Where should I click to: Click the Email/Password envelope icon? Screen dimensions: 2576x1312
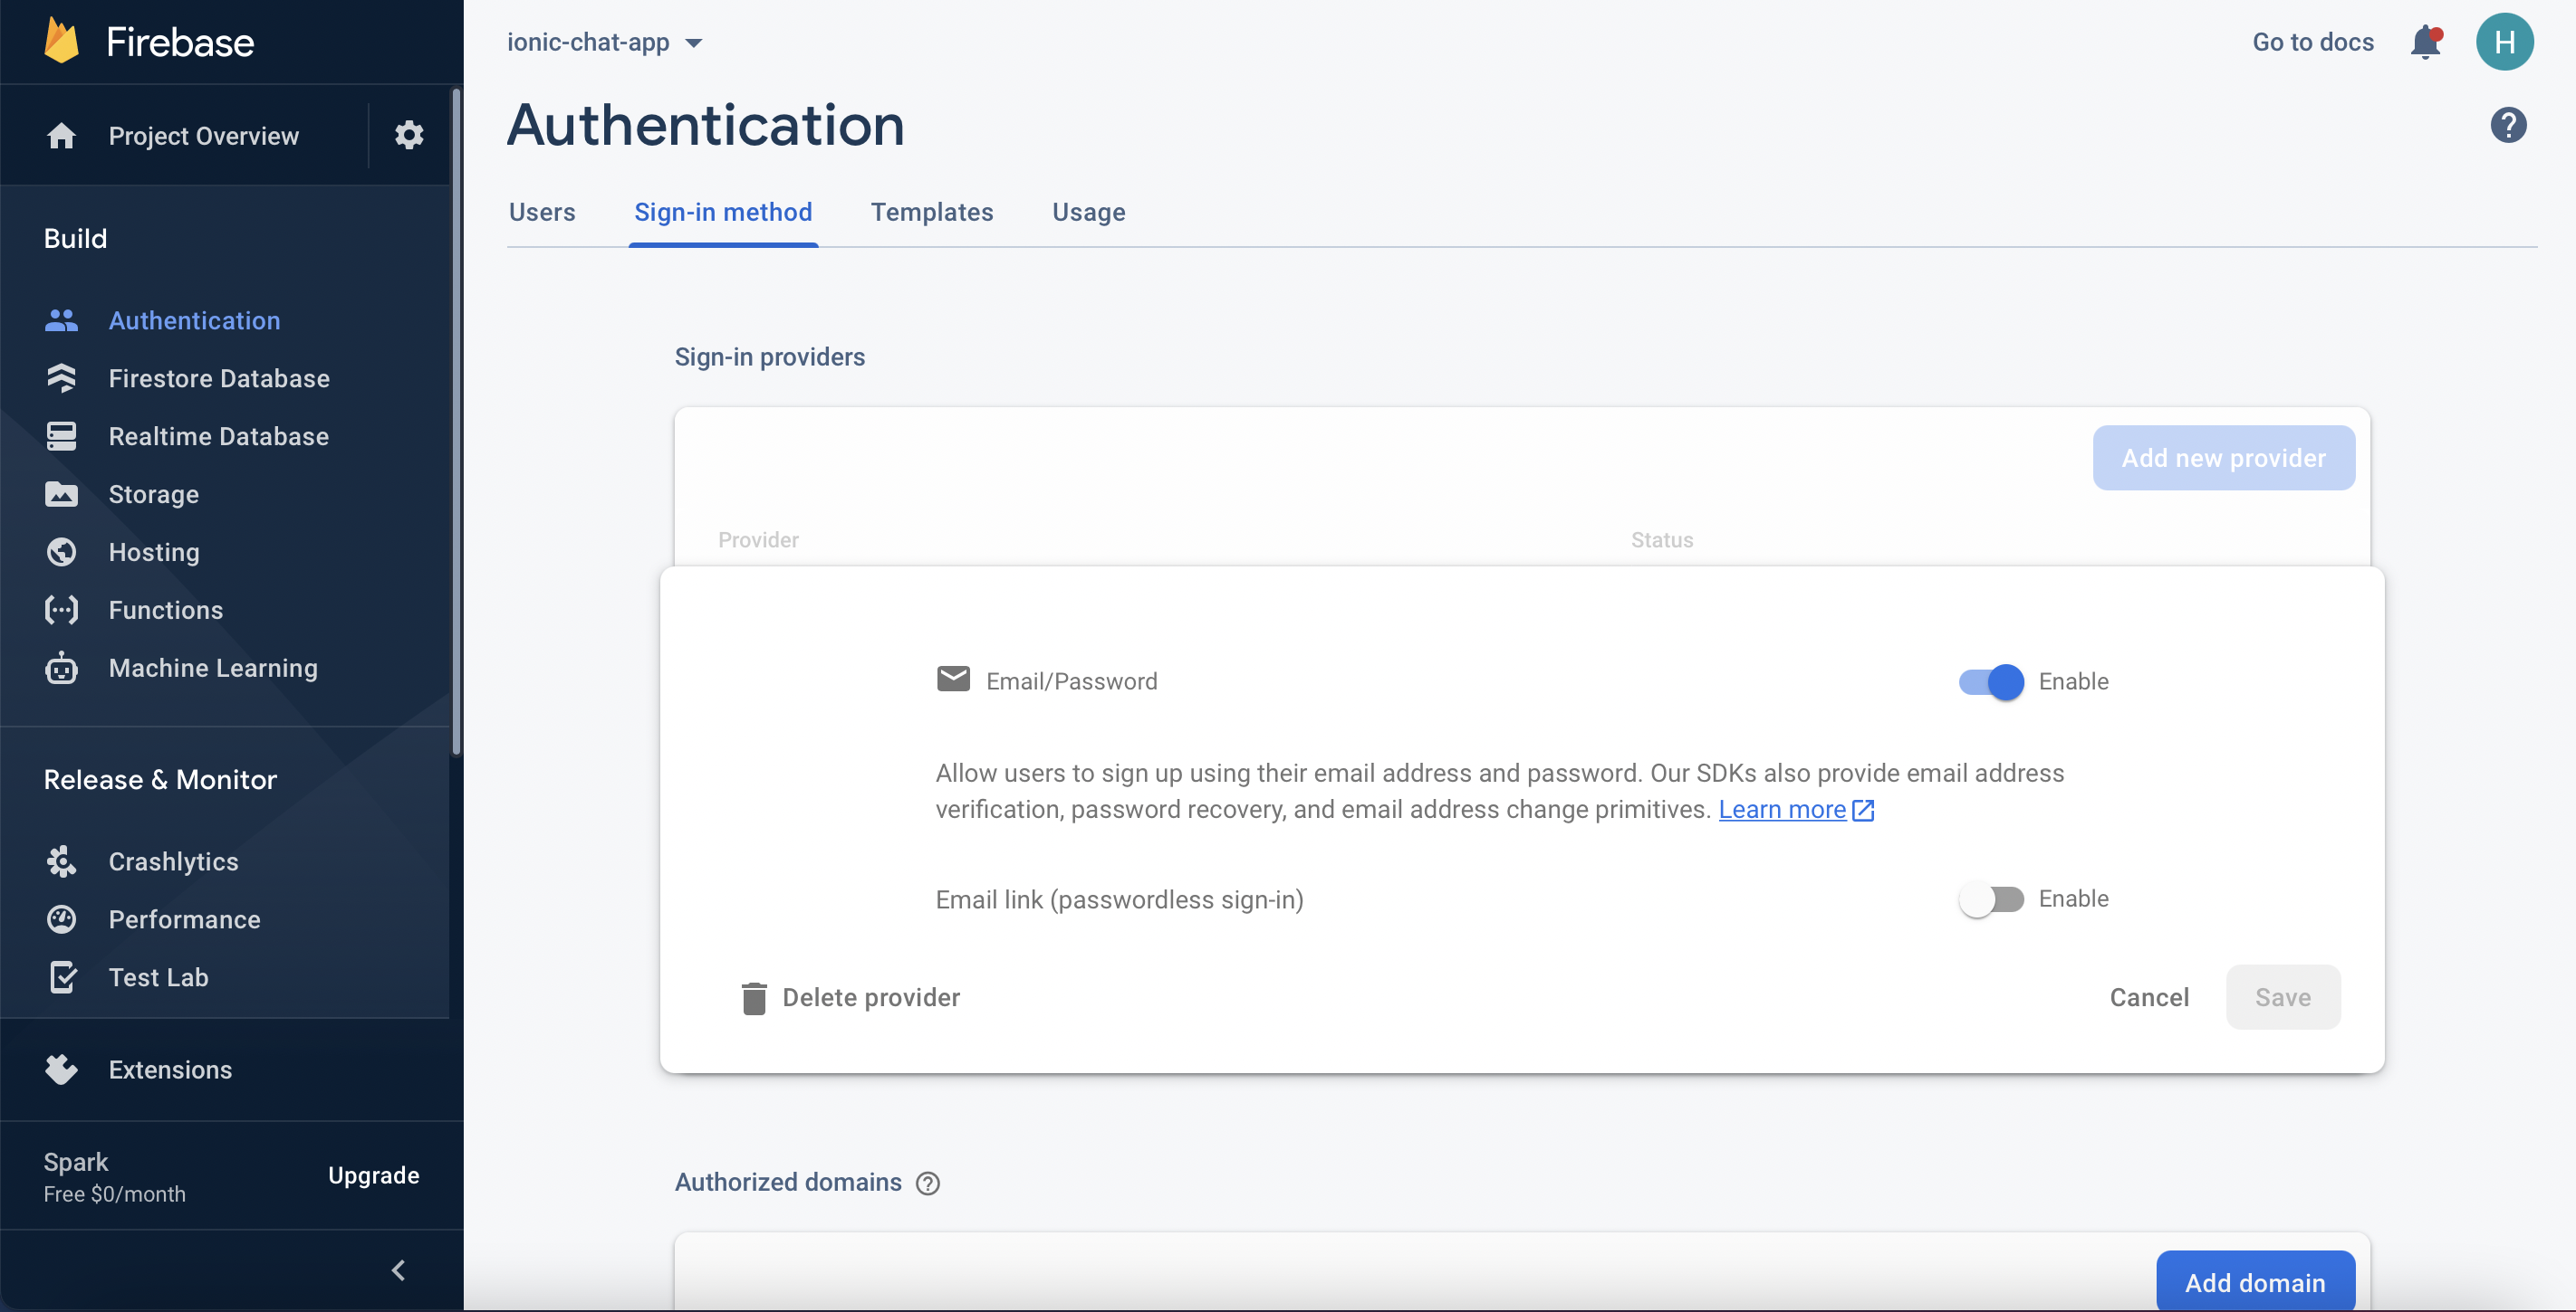[x=953, y=680]
